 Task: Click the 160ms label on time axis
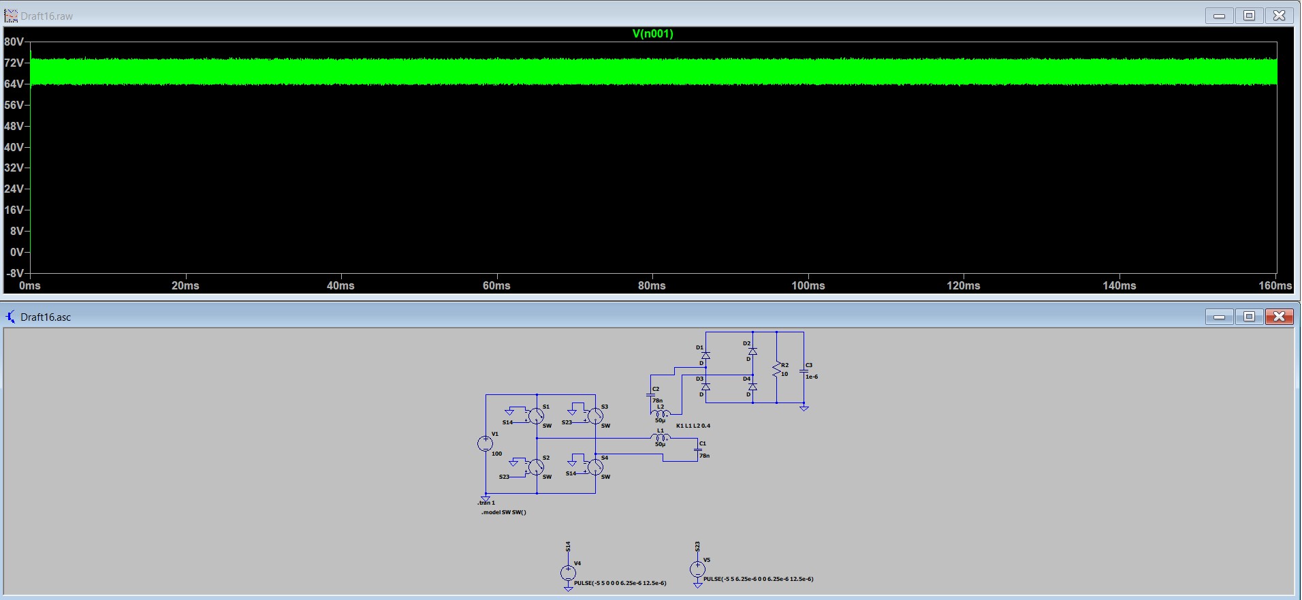coord(1275,285)
